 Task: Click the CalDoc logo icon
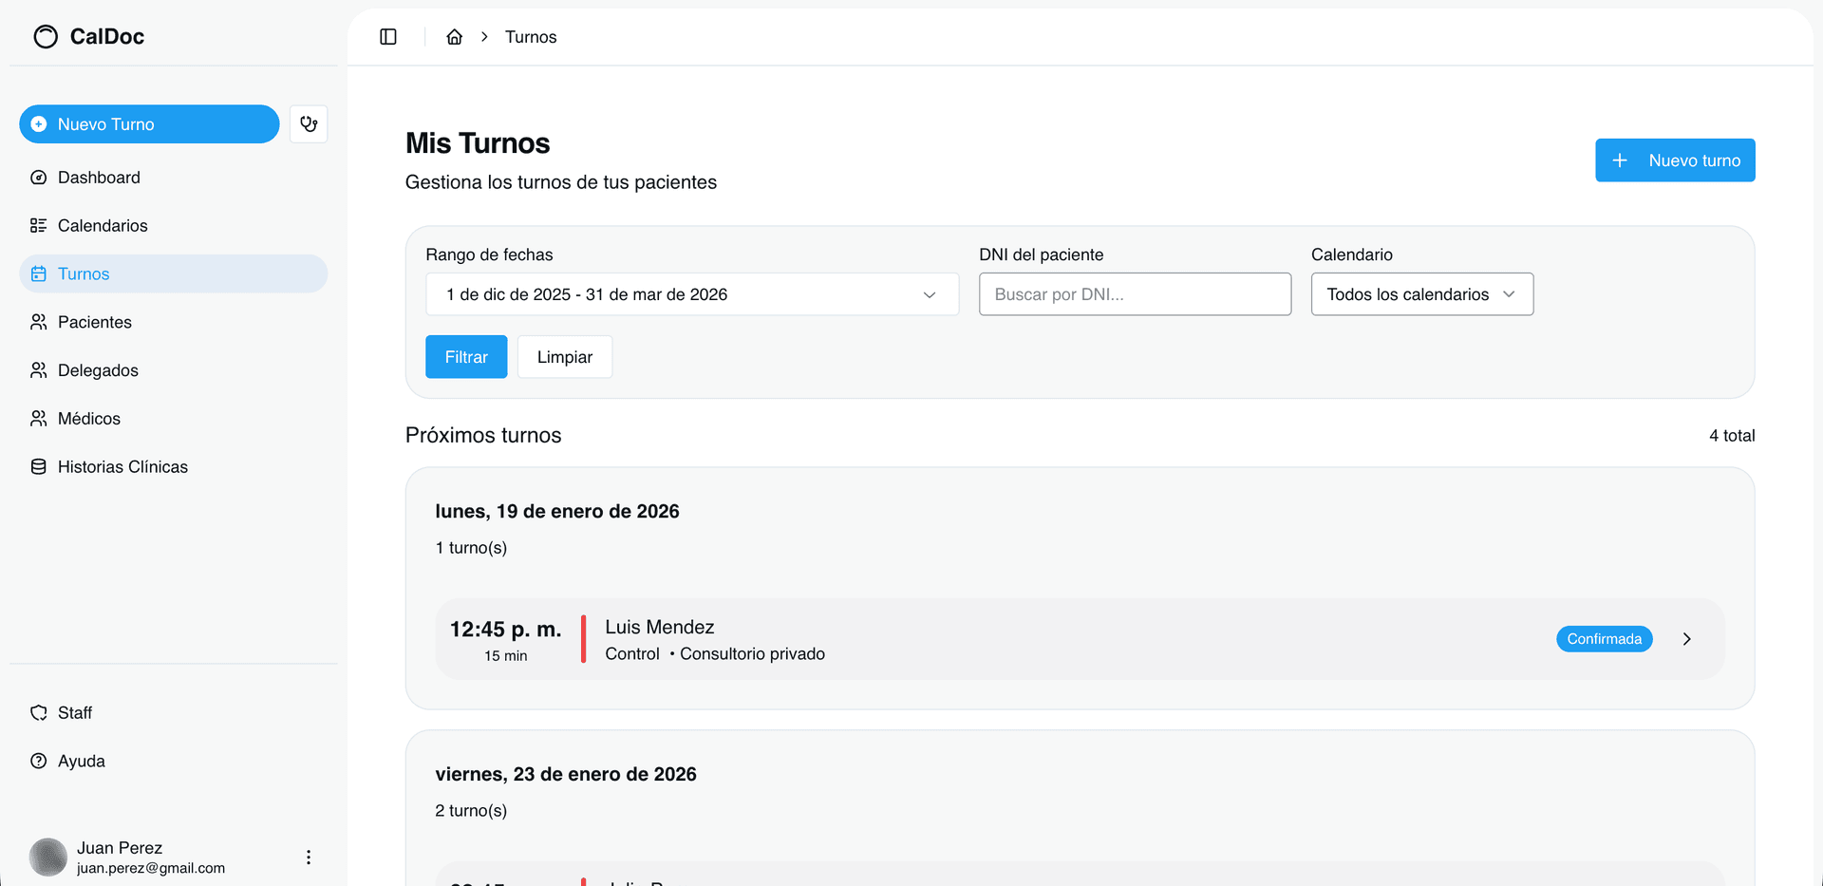46,37
